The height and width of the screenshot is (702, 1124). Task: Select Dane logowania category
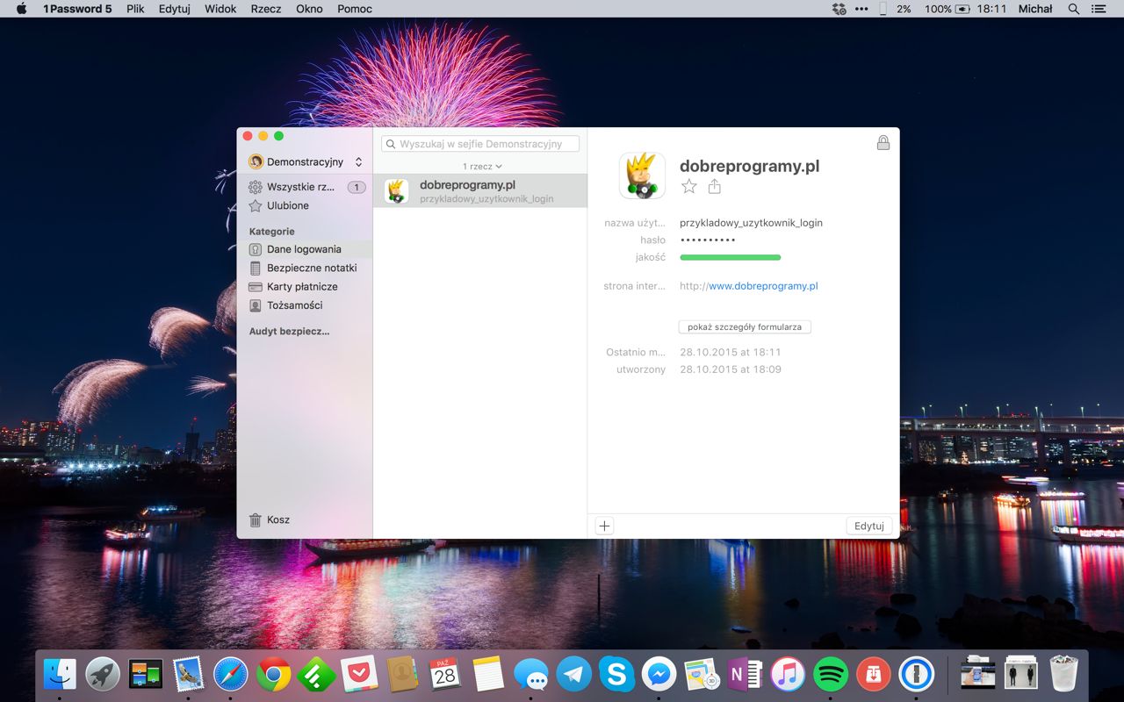[305, 249]
